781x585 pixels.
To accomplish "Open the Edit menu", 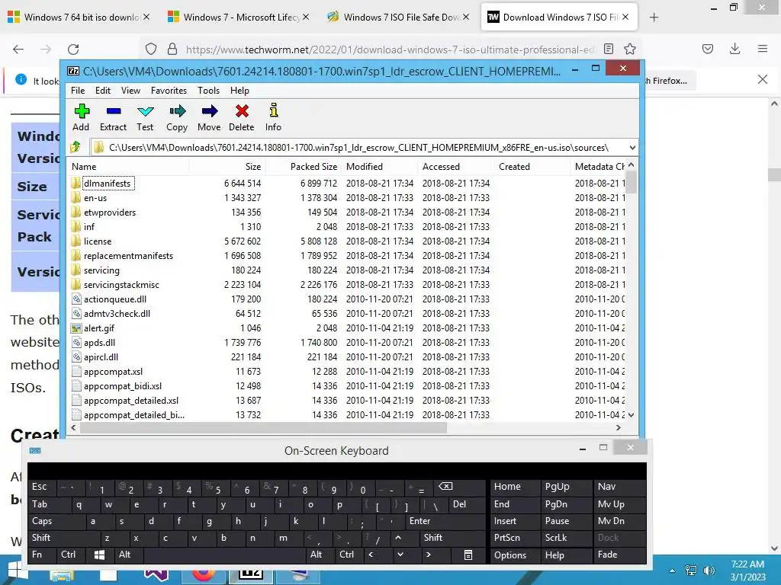I will coord(103,91).
